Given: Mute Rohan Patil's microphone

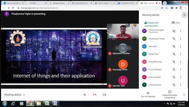Looking at the screenshot, I should [174, 54].
